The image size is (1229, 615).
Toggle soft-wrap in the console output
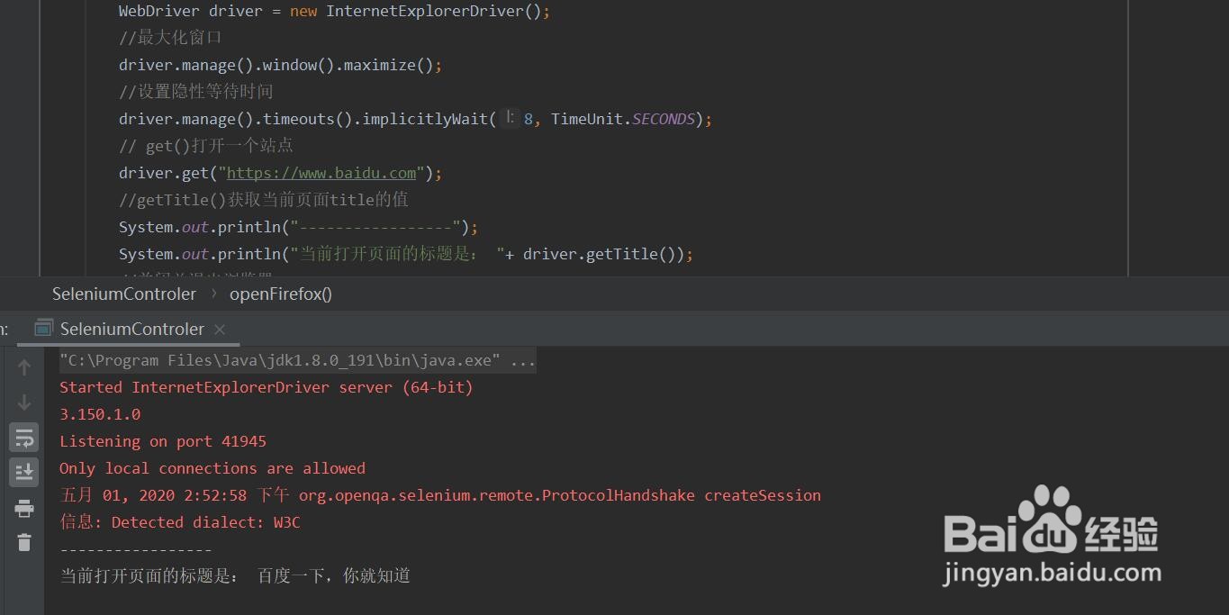point(23,437)
